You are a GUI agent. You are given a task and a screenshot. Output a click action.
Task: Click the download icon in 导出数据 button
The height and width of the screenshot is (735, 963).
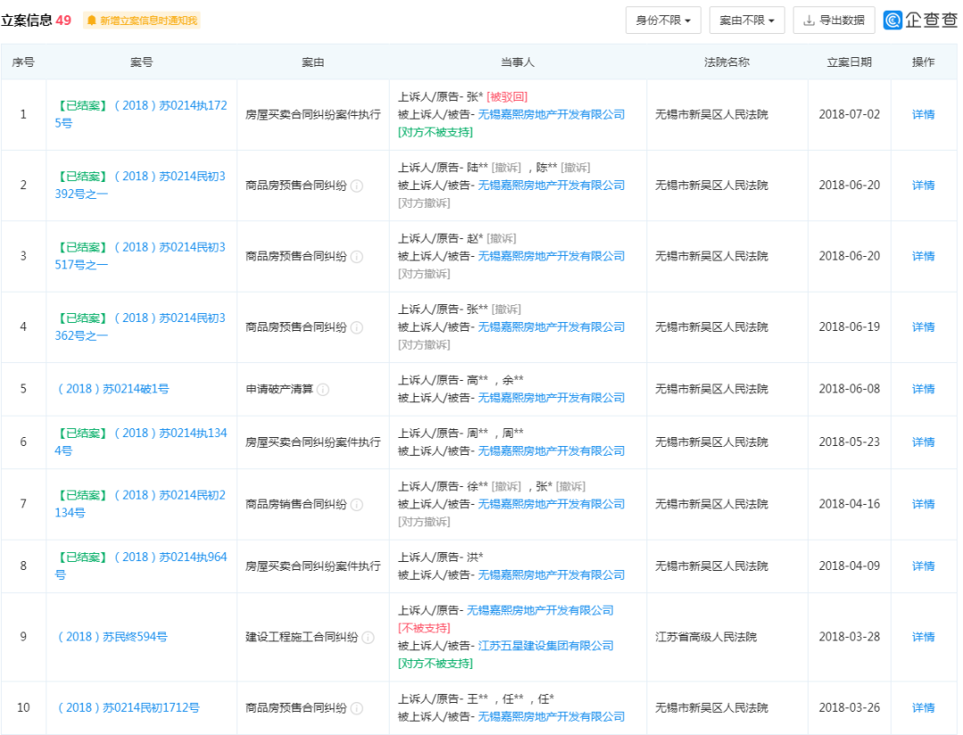(x=810, y=21)
